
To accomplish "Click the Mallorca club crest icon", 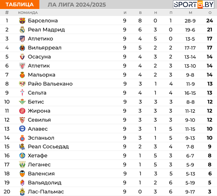I will tap(22, 75).
